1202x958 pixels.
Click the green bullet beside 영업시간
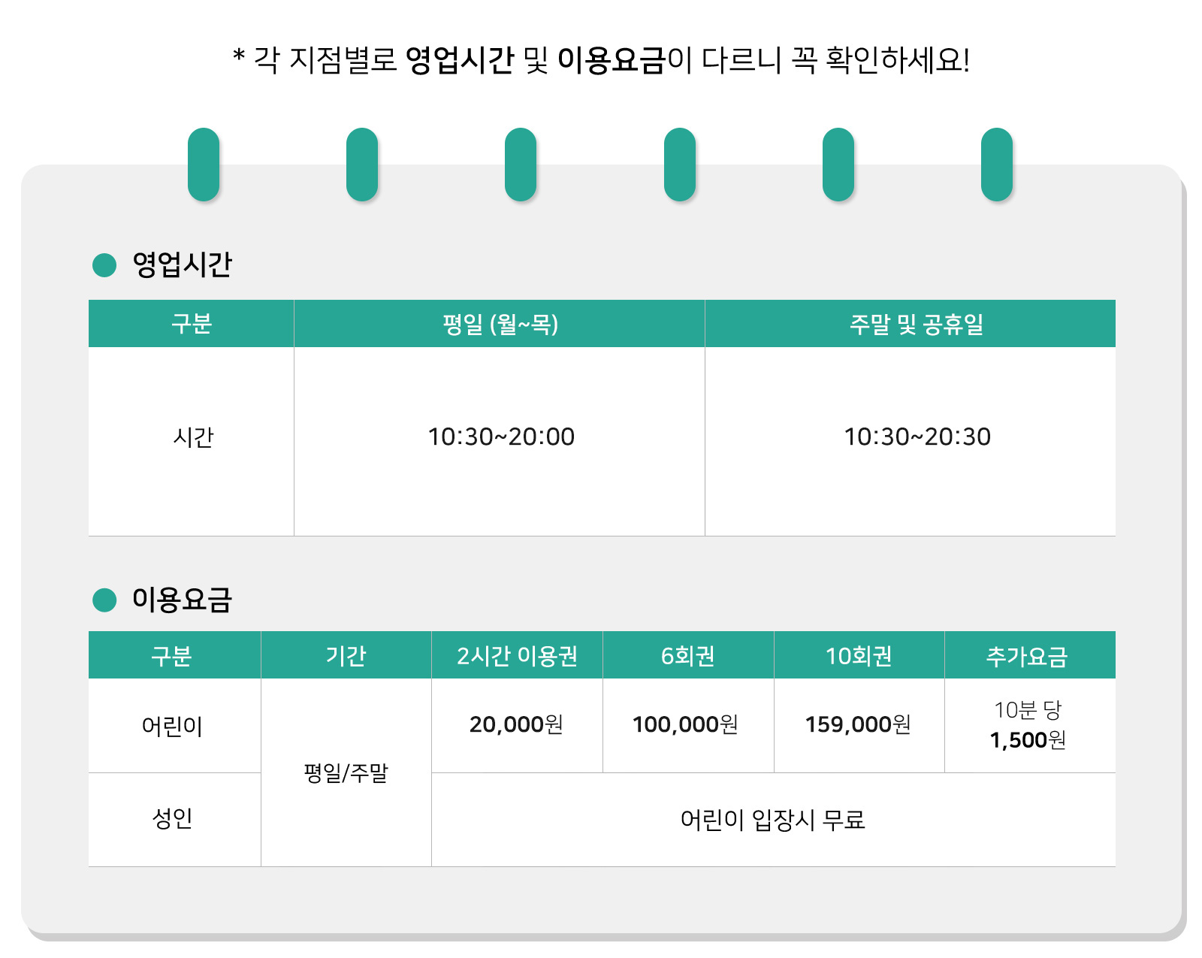pyautogui.click(x=104, y=264)
